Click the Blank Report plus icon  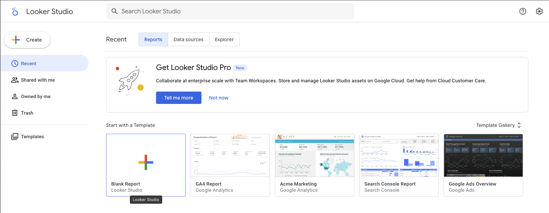146,162
